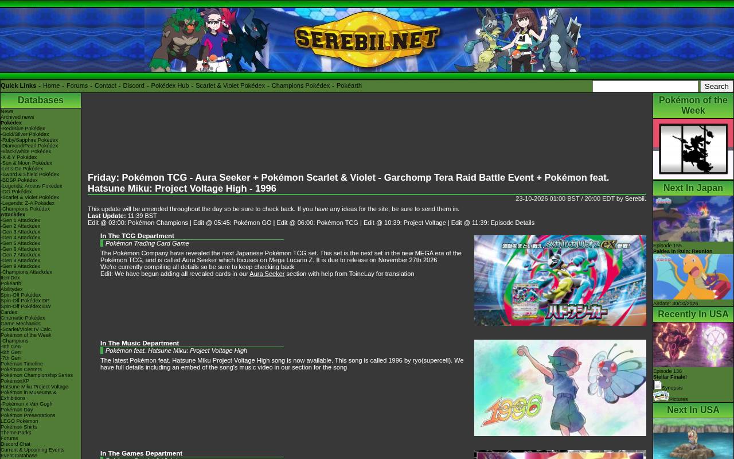Open Pokémon Timeline in the sidebar
The height and width of the screenshot is (459, 734).
22,364
